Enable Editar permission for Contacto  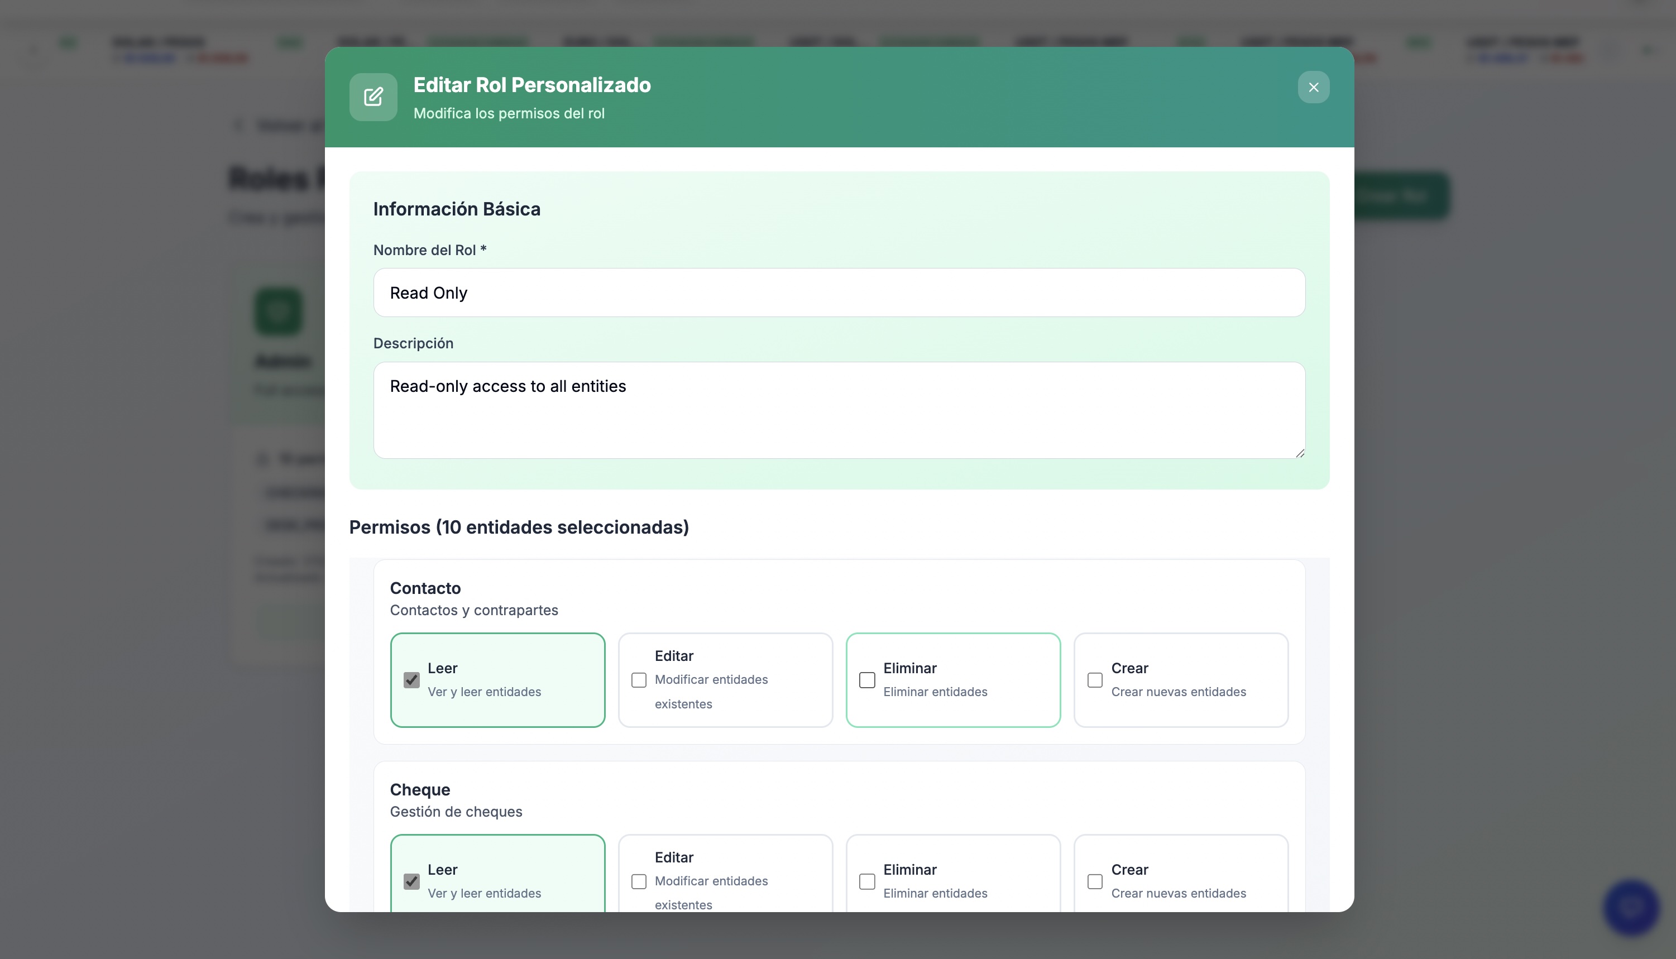pyautogui.click(x=638, y=679)
